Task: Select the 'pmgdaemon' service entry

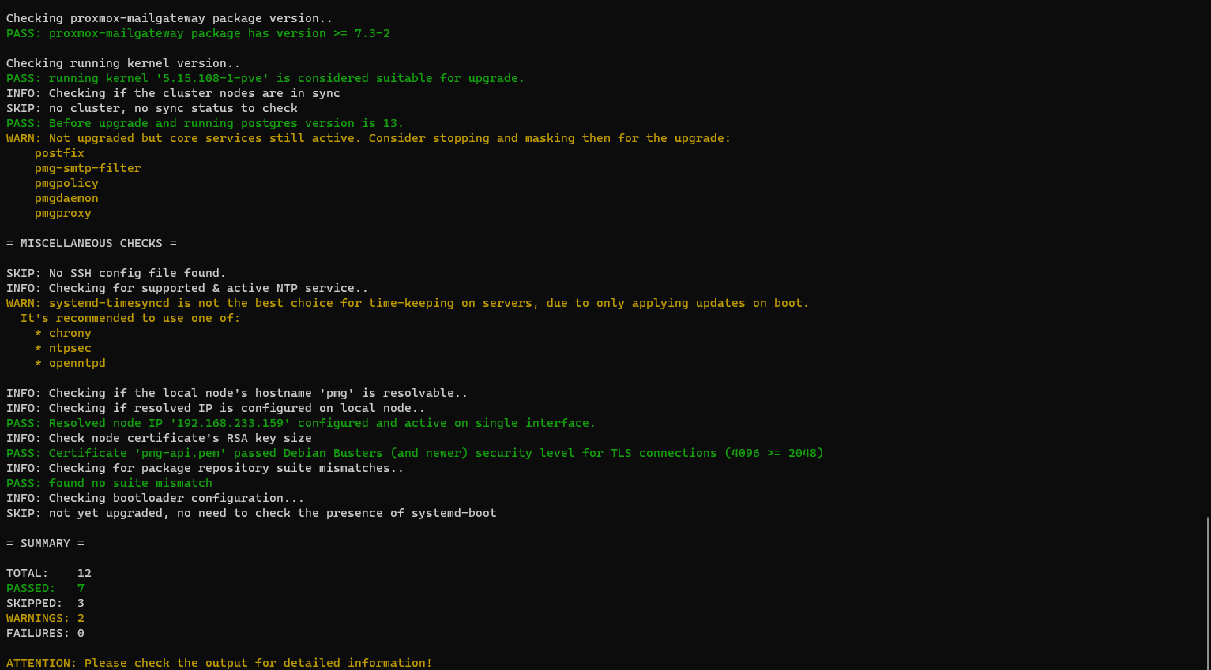Action: tap(66, 198)
